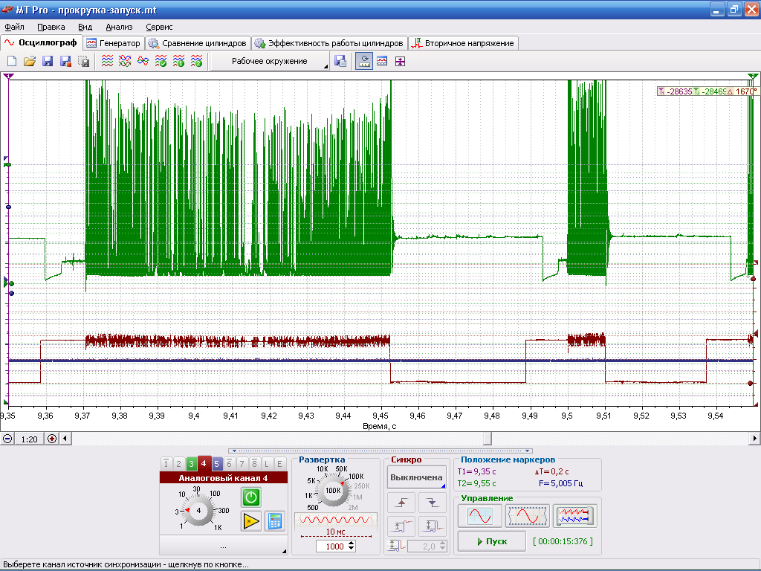Click the Развертка sweep rate dial

click(x=333, y=491)
